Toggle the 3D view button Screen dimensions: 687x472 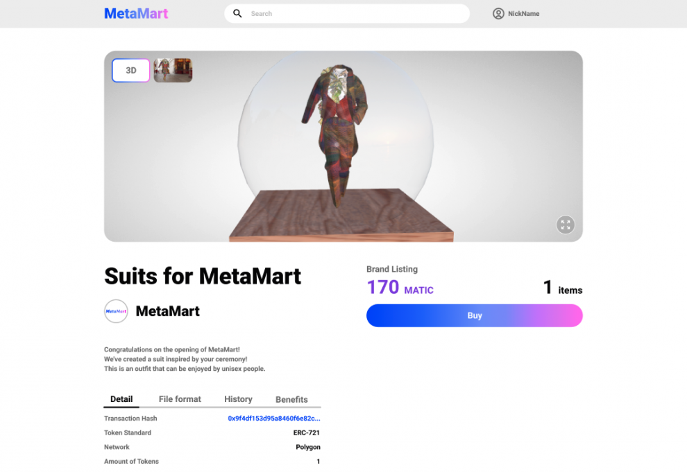pyautogui.click(x=130, y=70)
